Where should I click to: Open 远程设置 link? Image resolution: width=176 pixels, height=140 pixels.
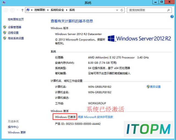tap(13, 33)
